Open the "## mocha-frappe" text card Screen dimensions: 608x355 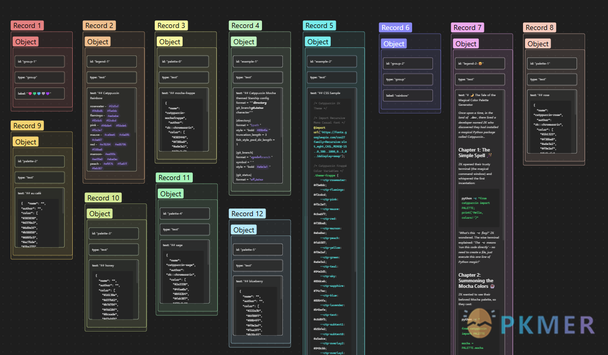point(184,120)
